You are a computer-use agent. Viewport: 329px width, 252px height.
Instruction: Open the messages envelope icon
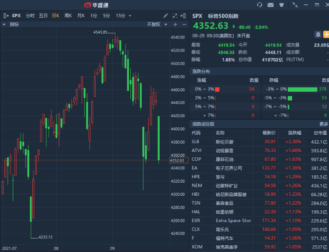coord(270,5)
